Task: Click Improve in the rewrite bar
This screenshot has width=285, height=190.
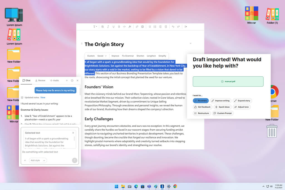Action: pos(115,56)
